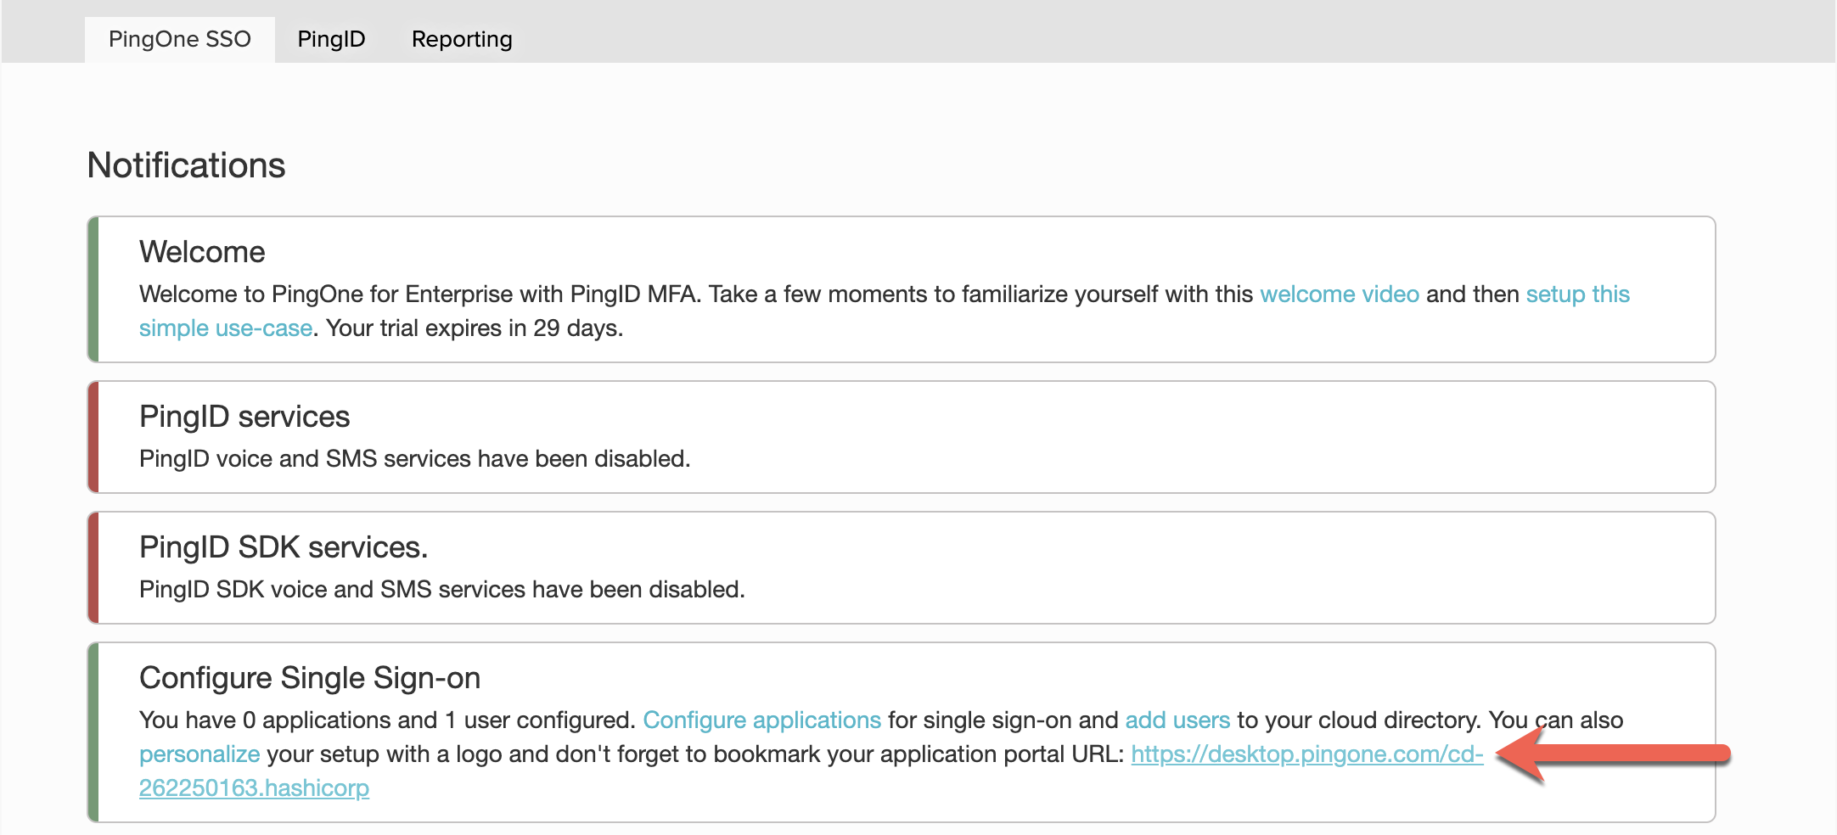Open the PingID tab

point(331,39)
